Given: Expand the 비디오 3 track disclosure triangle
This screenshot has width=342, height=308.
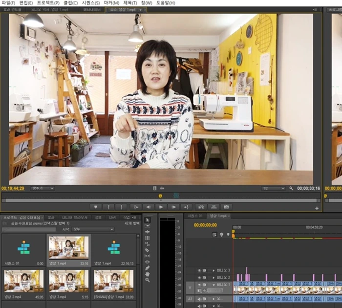Looking at the screenshot, I should coord(214,270).
